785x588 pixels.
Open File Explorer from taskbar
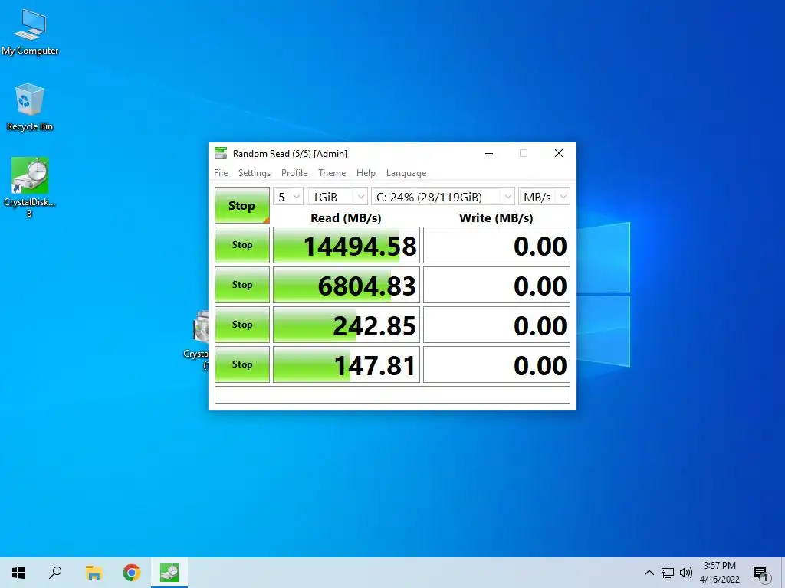tap(94, 573)
